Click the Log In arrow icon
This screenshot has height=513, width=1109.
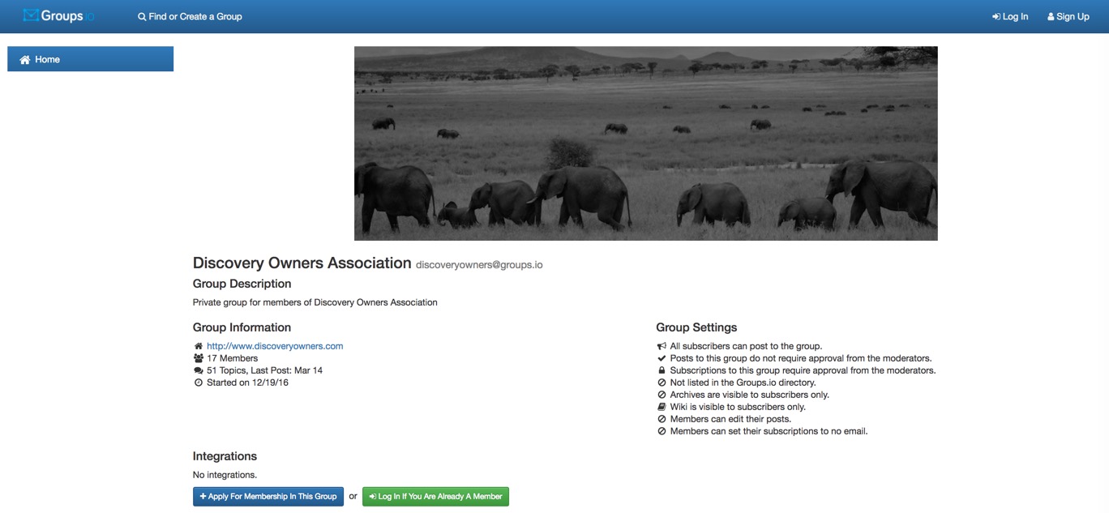[996, 16]
